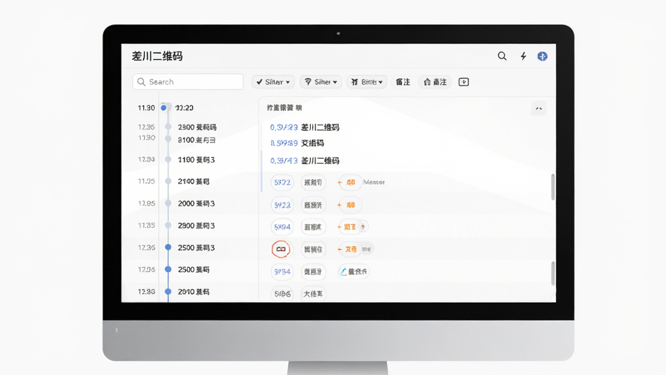Open the Silter dropdown with the funnel icon

[321, 81]
